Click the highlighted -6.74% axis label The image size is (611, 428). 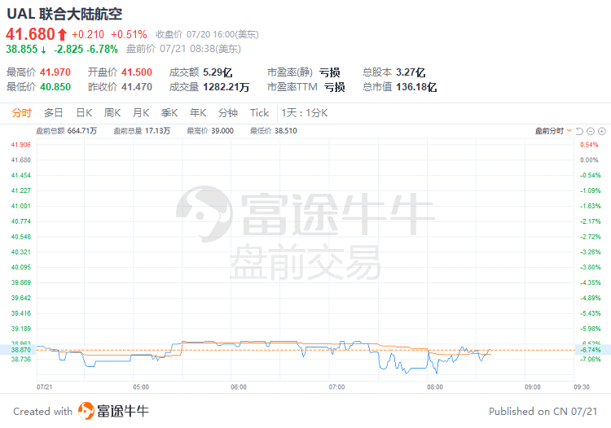pos(591,350)
